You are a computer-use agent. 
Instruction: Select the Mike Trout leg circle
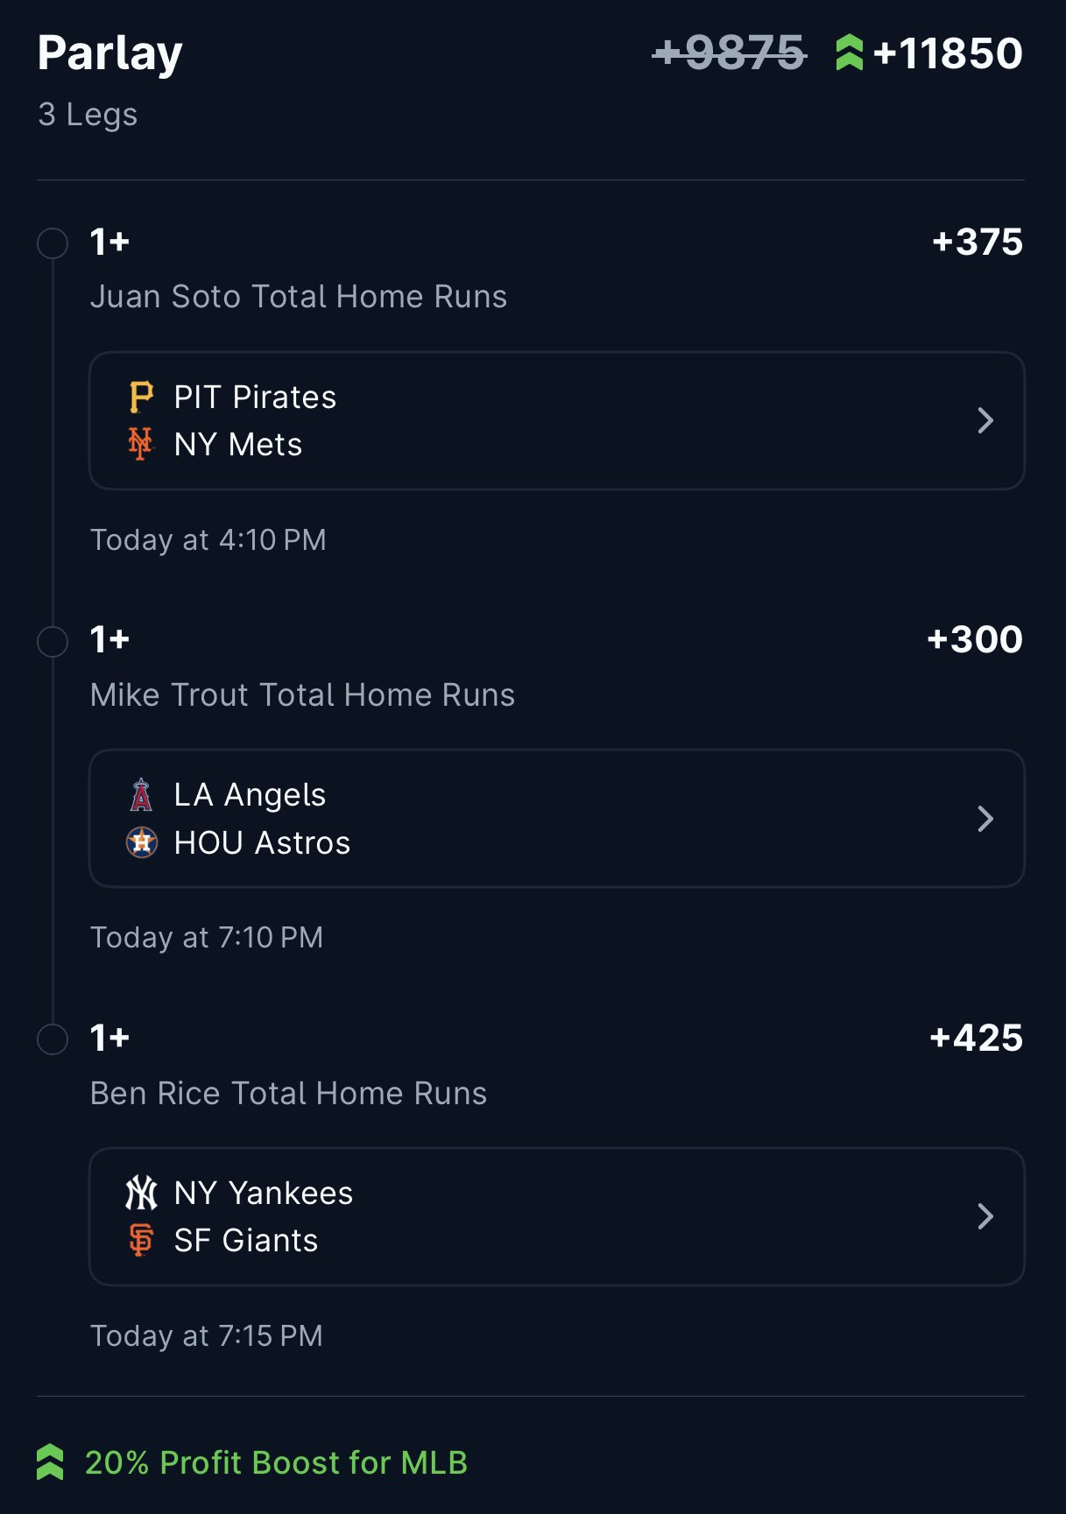click(53, 642)
